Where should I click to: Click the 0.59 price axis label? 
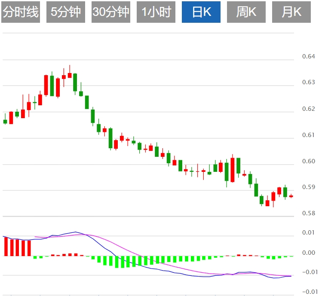pos(309,187)
